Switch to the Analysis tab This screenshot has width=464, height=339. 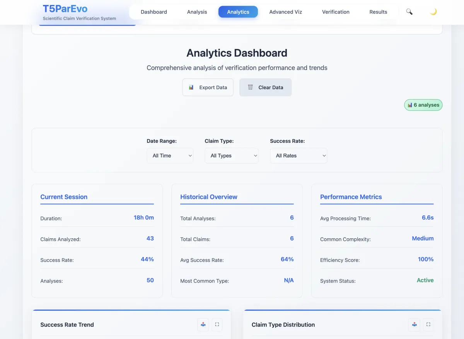pos(197,12)
